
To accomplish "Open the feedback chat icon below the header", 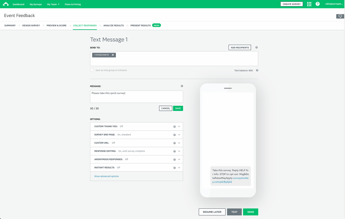I will [x=341, y=16].
